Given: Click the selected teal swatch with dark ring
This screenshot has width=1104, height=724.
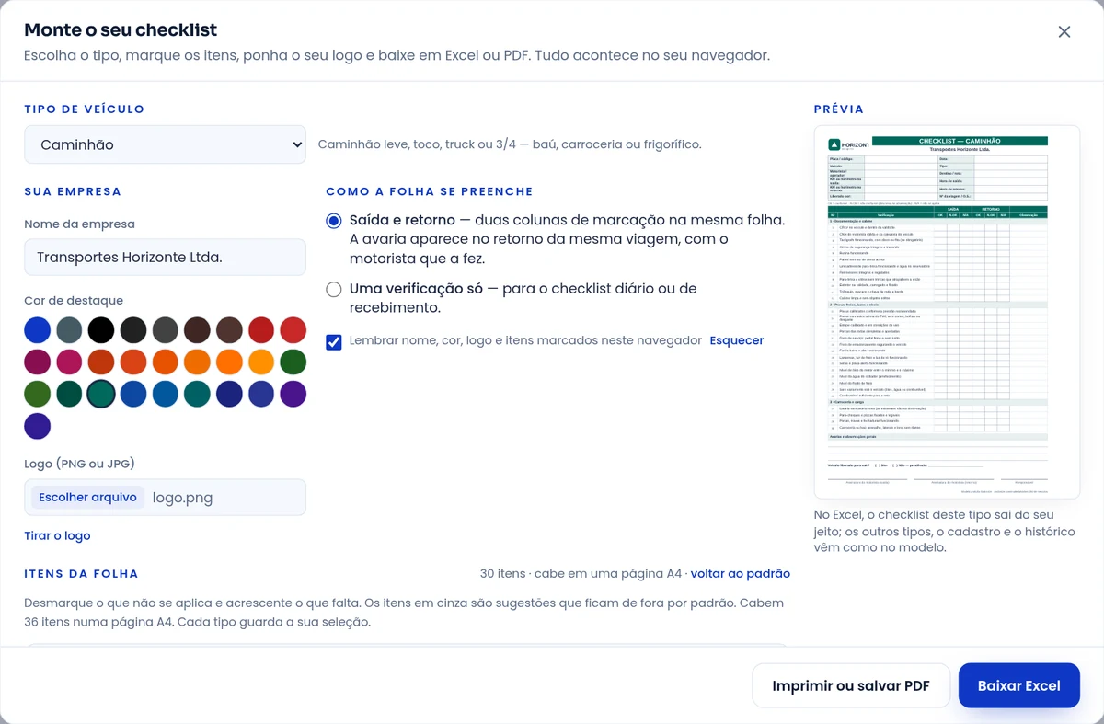Looking at the screenshot, I should [101, 394].
